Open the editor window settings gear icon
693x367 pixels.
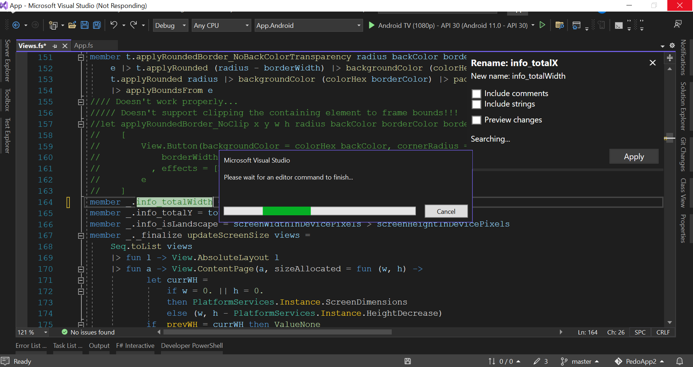[x=672, y=46]
